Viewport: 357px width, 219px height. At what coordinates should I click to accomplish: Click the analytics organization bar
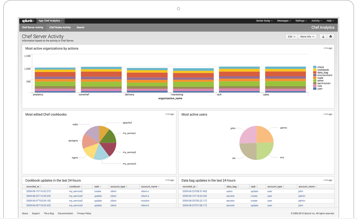point(55,80)
